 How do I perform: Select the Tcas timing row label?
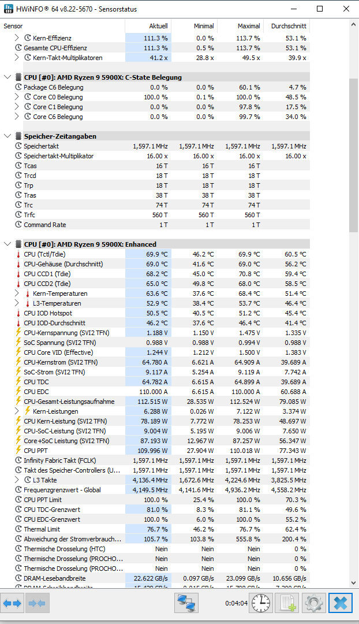(30, 166)
